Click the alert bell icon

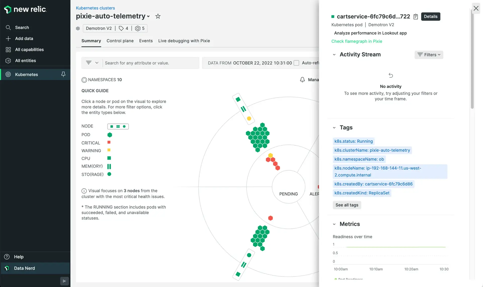tap(302, 80)
